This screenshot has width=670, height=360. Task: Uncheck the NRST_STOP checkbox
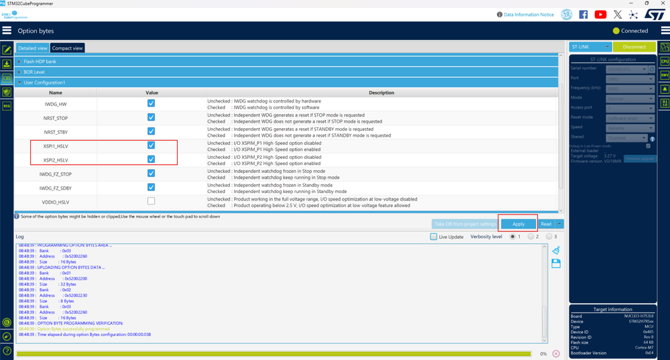tap(152, 117)
